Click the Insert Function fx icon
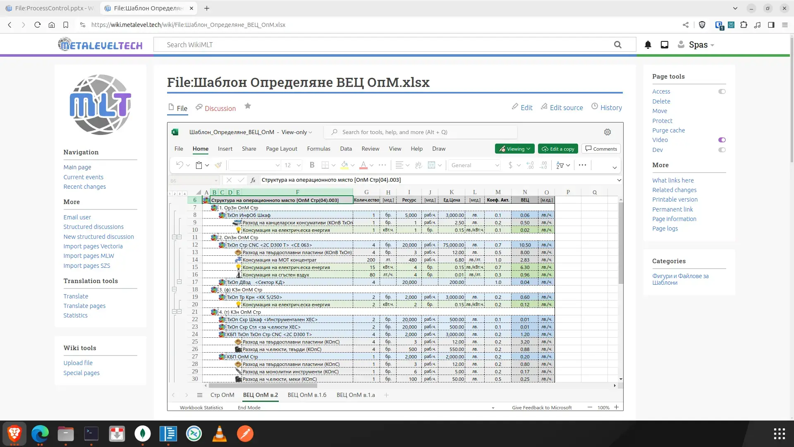Image resolution: width=794 pixels, height=447 pixels. tap(253, 180)
